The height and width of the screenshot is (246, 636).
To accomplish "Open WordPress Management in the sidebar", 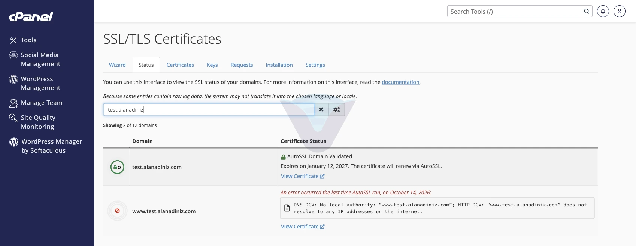I will tap(40, 84).
